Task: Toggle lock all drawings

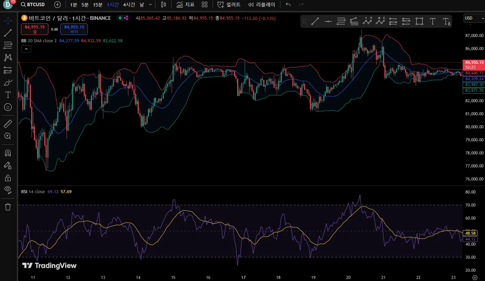Action: (8, 178)
